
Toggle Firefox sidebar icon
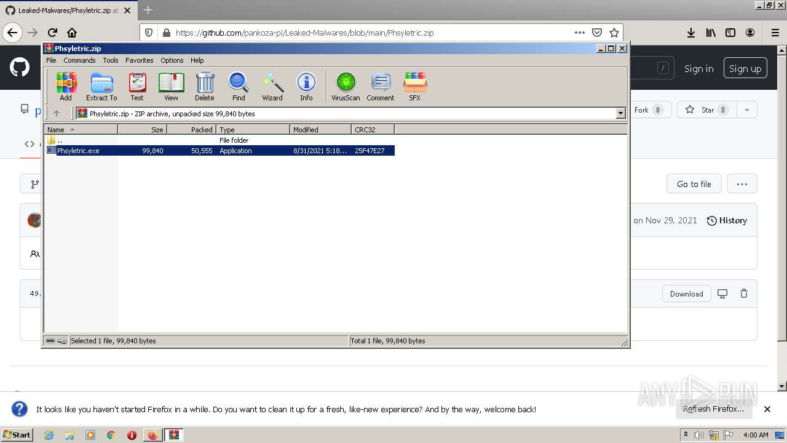point(730,33)
